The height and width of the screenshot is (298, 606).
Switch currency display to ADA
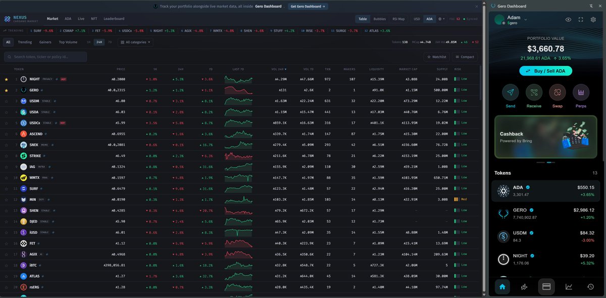[x=429, y=19]
